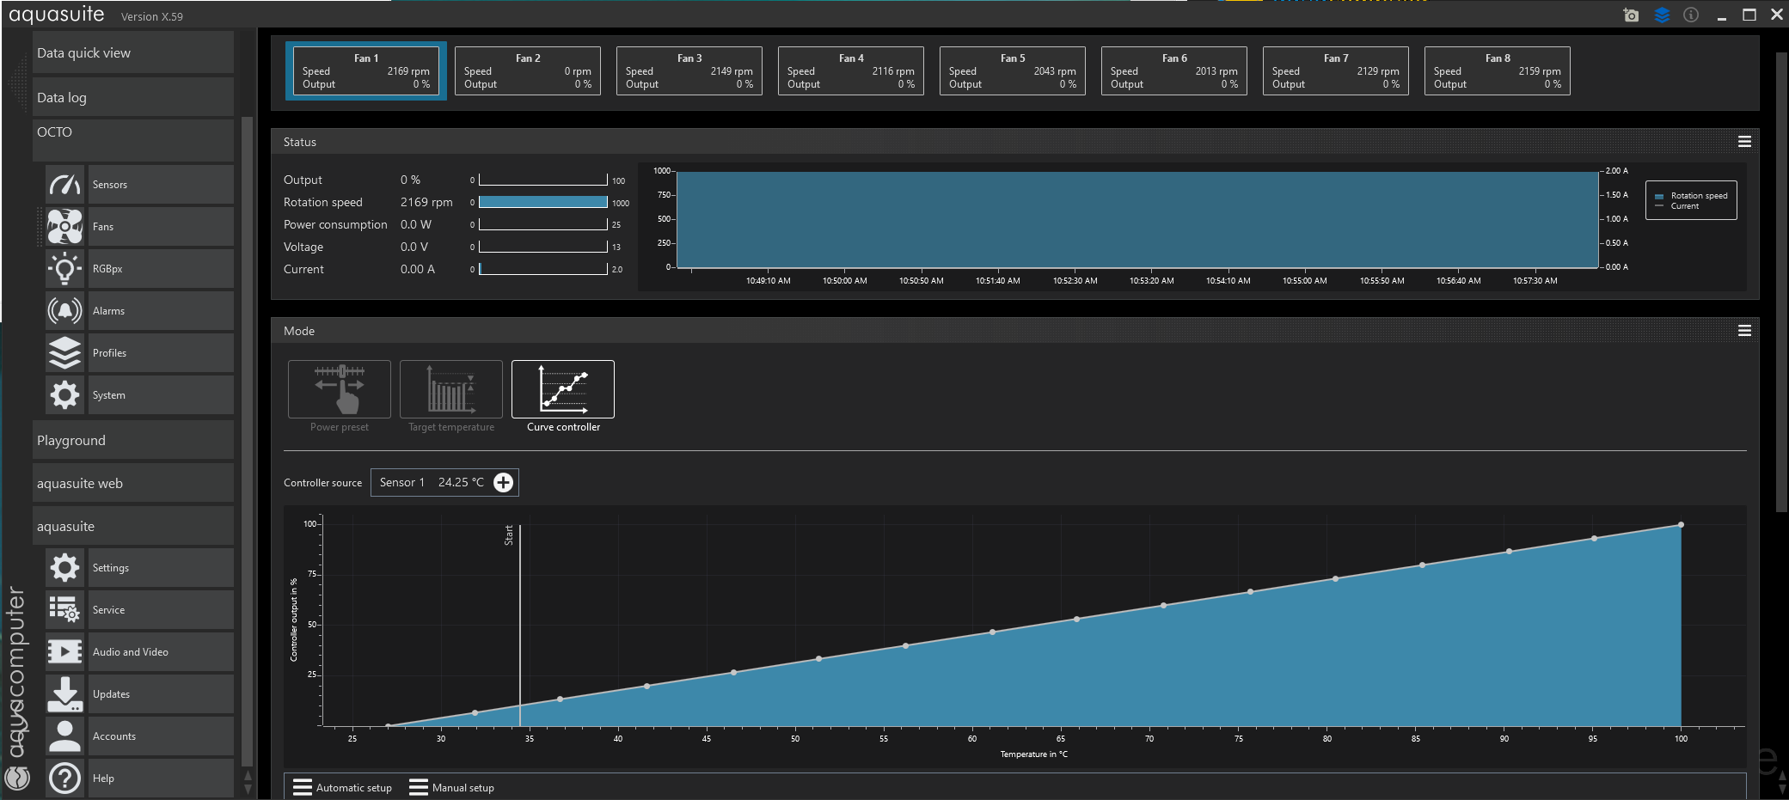Open Updates via the download icon

[64, 694]
